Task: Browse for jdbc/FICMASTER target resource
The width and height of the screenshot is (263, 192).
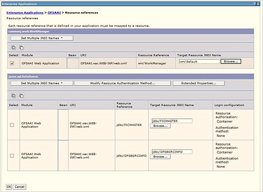Action: click(160, 126)
